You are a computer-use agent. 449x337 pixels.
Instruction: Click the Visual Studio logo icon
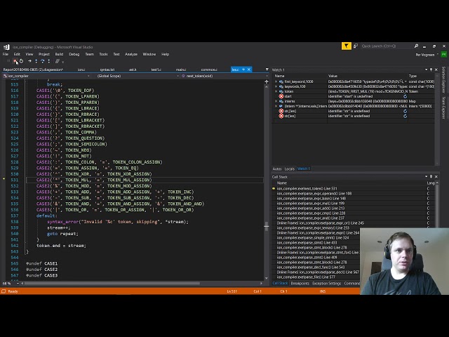6,47
